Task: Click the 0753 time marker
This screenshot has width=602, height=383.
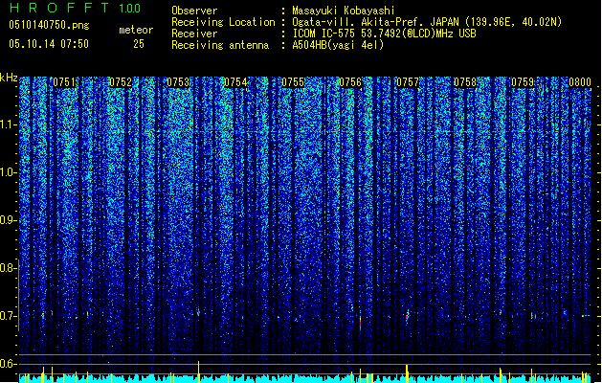Action: pos(178,82)
